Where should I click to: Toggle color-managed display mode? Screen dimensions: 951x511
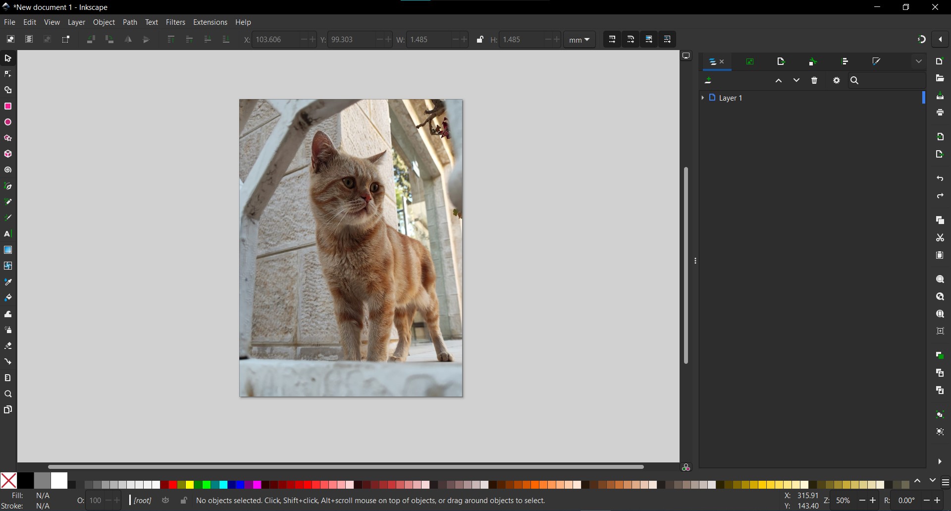pyautogui.click(x=686, y=467)
